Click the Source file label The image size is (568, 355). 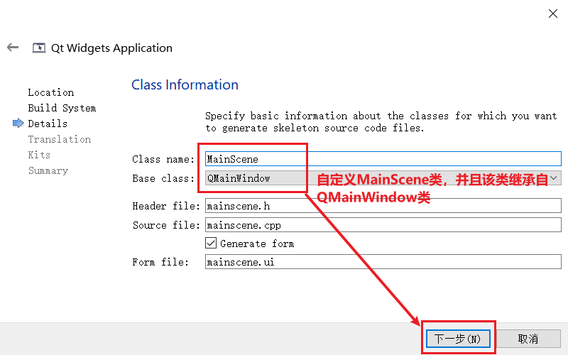[x=166, y=225]
